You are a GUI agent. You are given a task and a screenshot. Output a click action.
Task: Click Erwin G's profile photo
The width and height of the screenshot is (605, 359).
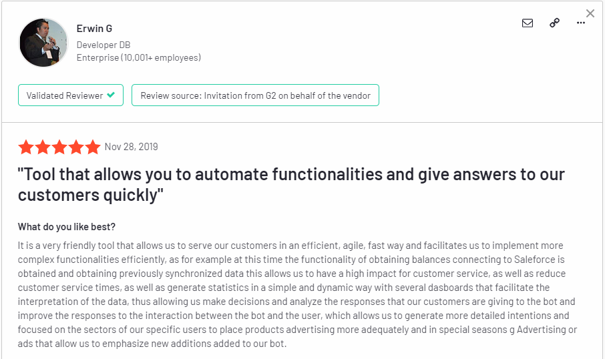[43, 43]
